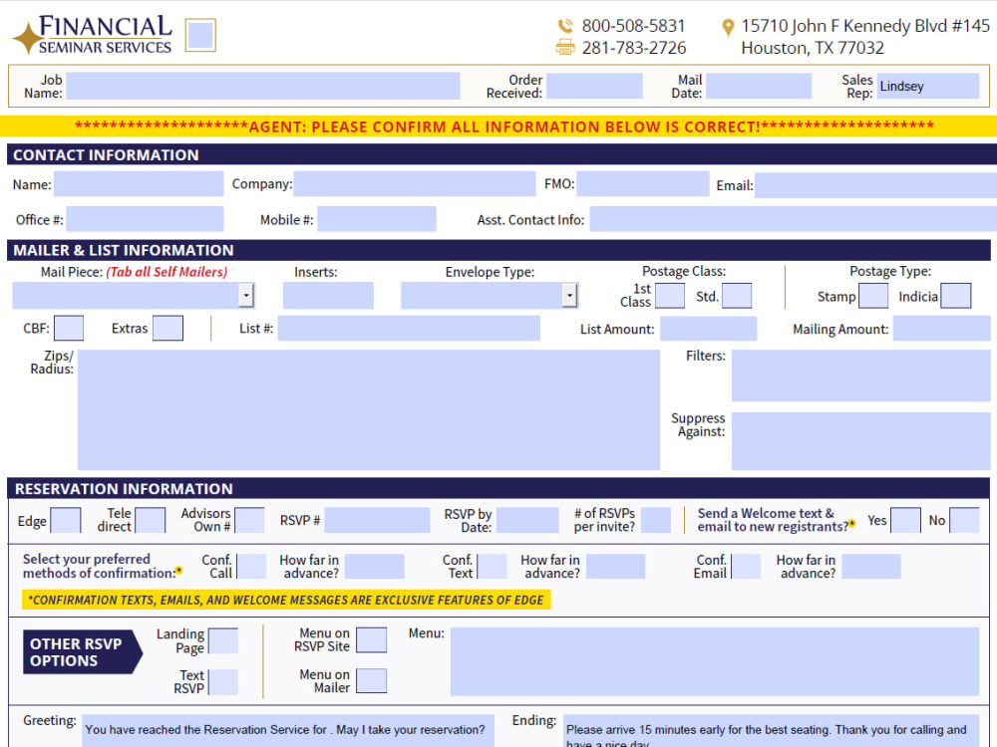
Task: Click the Menu text area
Action: pyautogui.click(x=715, y=661)
